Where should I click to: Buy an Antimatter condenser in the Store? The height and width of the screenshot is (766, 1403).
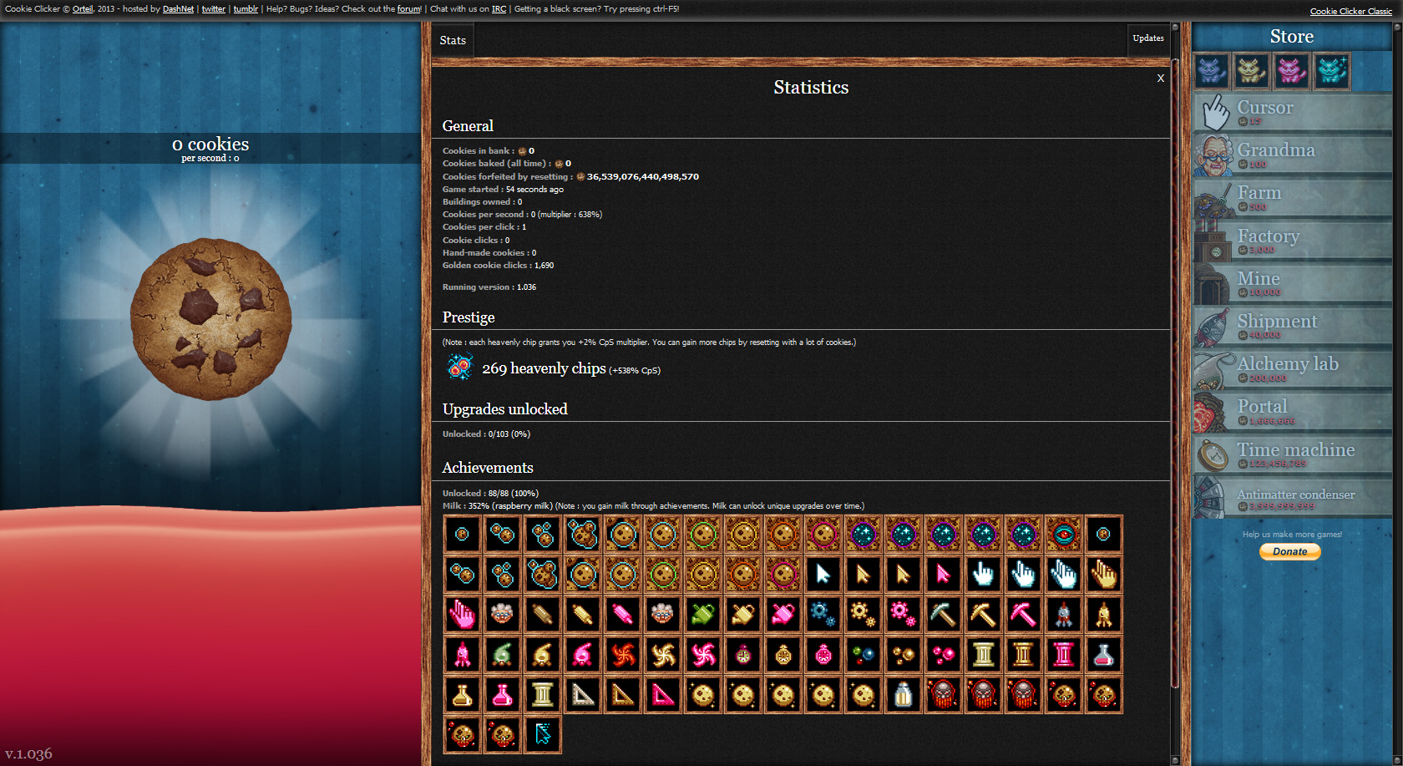pos(1293,498)
